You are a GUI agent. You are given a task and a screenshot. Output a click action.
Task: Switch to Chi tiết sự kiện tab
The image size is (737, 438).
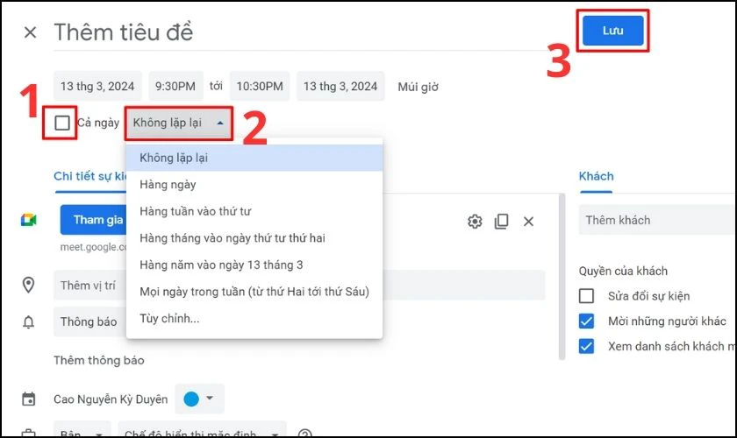tap(89, 177)
